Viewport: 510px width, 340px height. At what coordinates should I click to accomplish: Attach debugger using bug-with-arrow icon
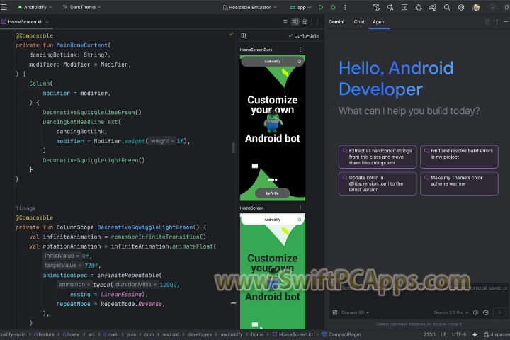419,7
